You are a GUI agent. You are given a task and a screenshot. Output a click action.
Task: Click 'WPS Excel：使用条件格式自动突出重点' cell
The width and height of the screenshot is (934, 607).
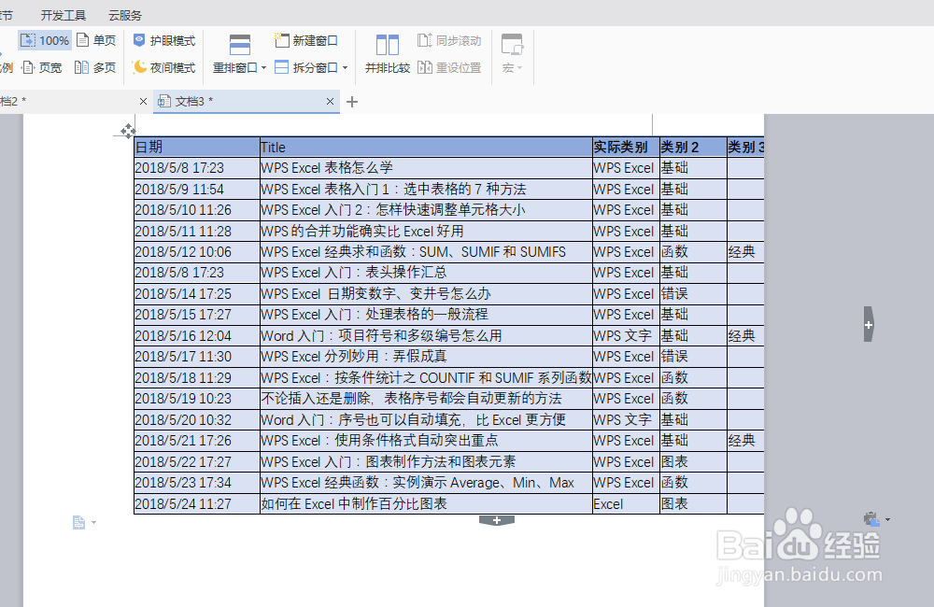(427, 440)
